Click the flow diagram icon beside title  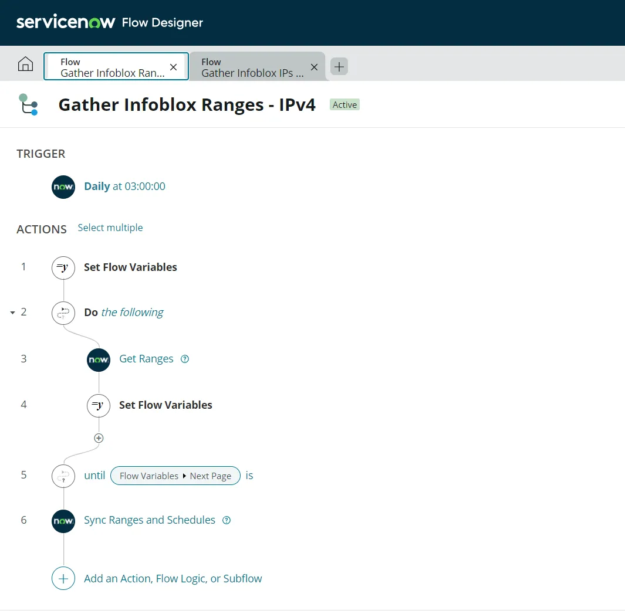pos(28,105)
